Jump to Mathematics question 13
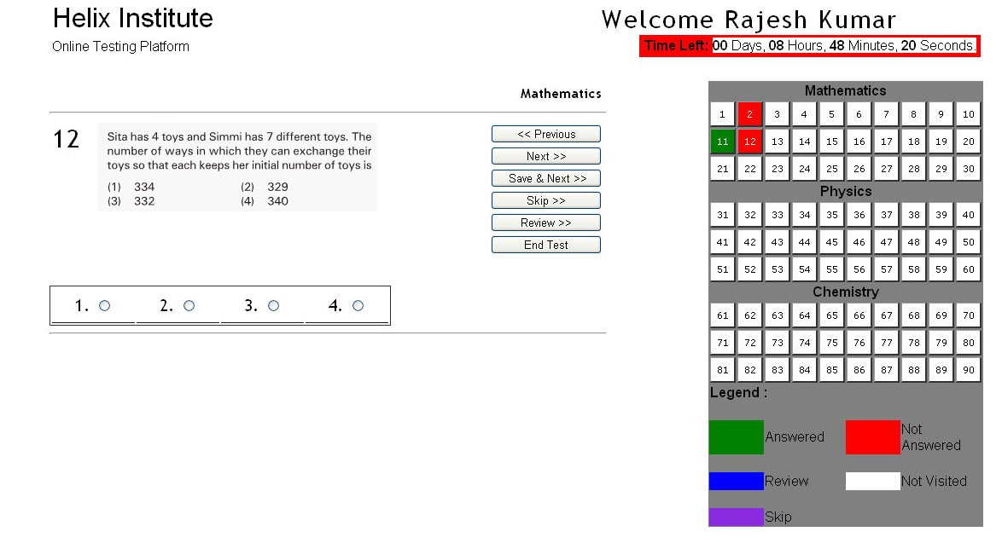The width and height of the screenshot is (1002, 549). pos(777,142)
